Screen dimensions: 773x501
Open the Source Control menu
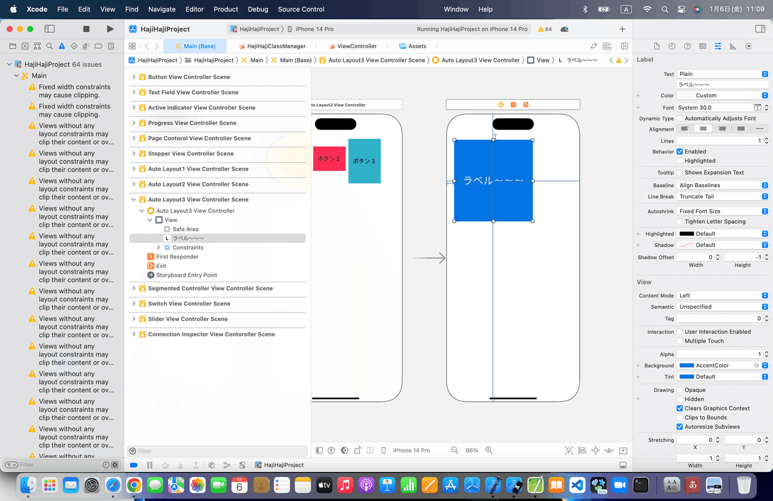click(301, 10)
